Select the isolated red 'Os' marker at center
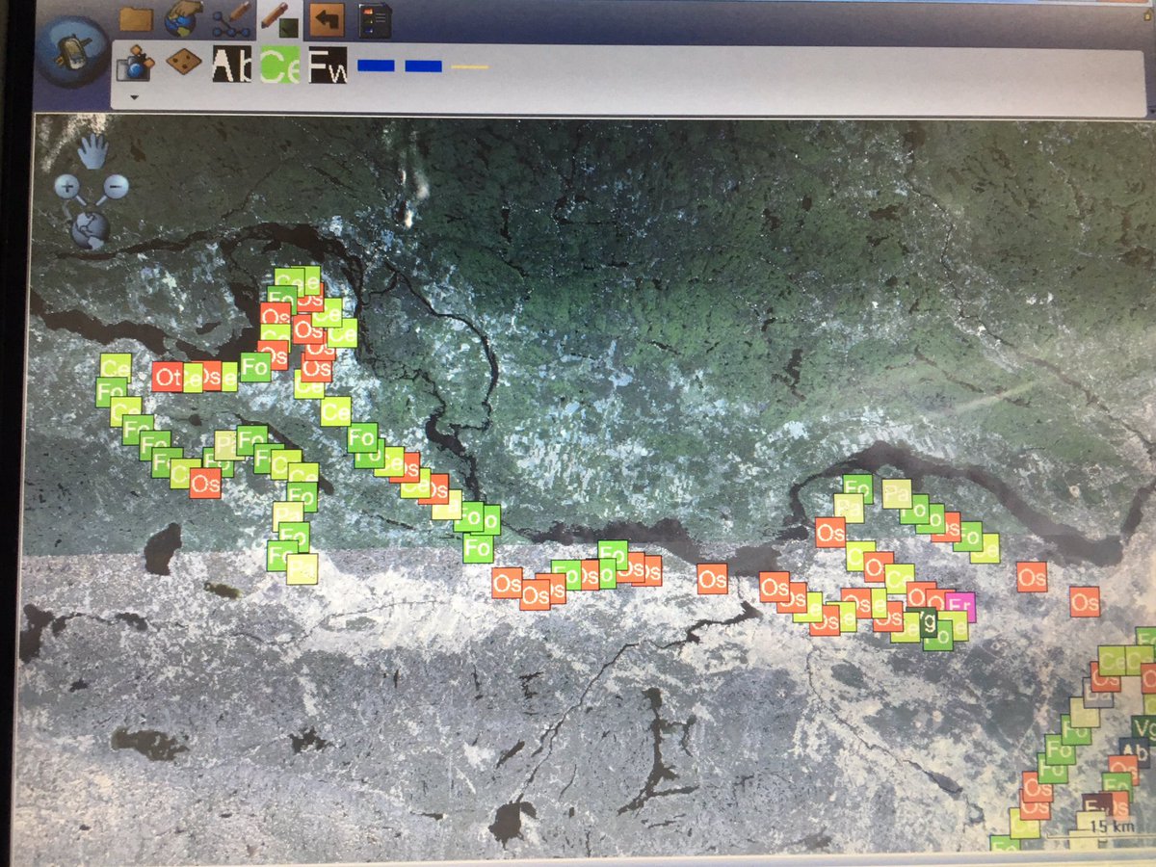This screenshot has width=1156, height=867. click(713, 579)
